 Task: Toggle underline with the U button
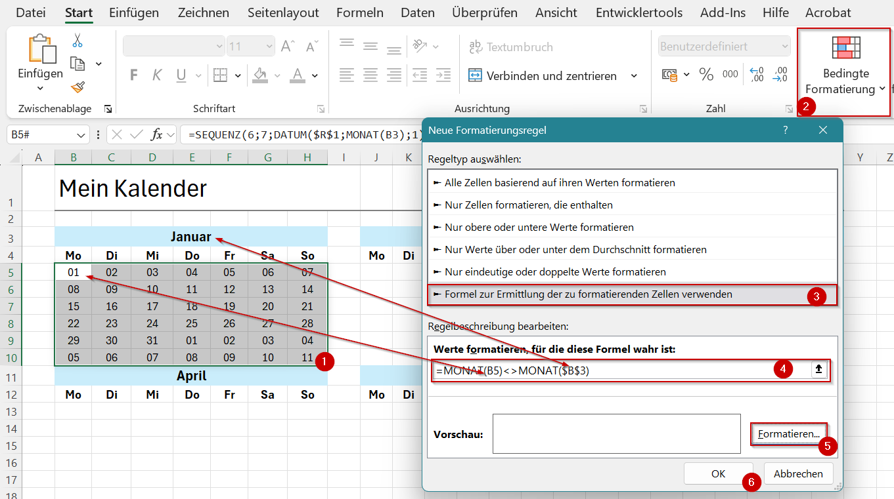click(x=181, y=75)
